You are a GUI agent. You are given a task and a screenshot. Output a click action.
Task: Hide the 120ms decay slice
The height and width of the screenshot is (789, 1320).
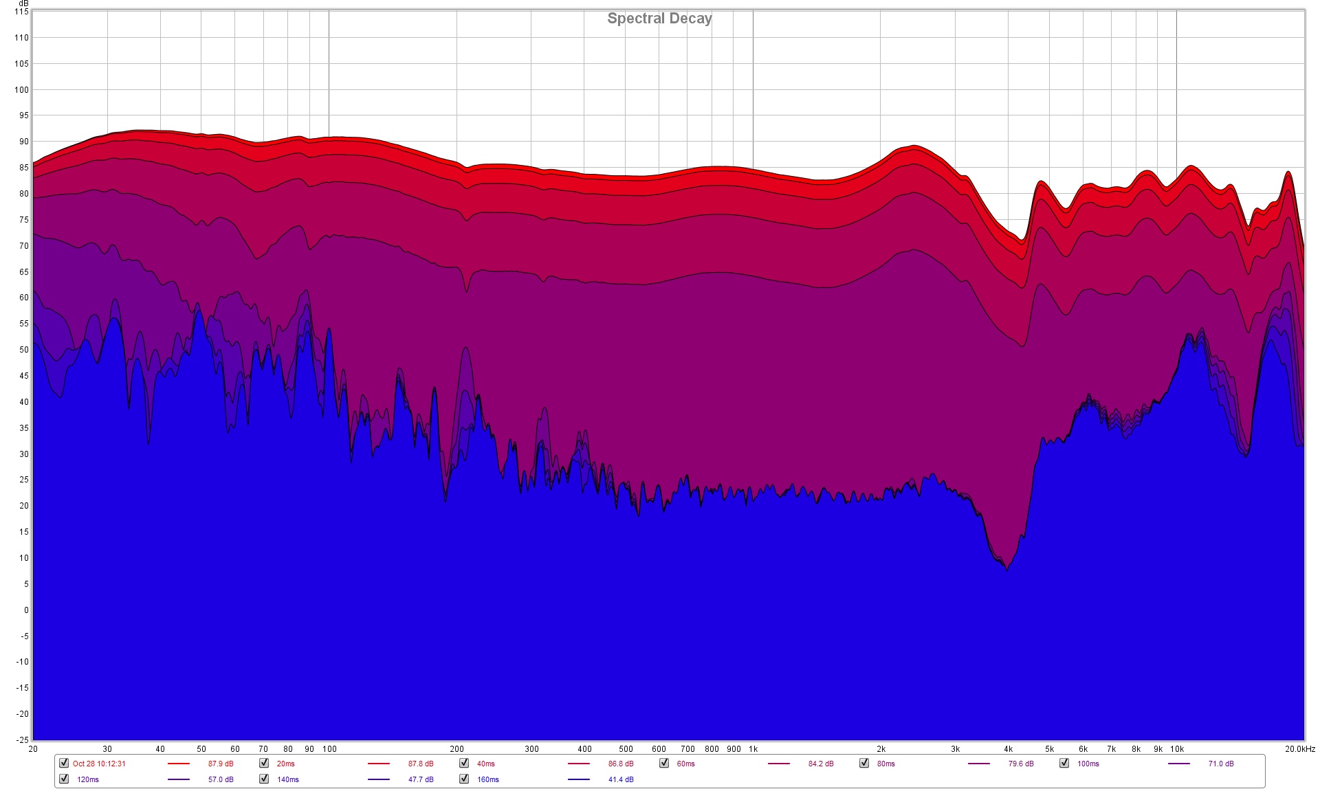[x=64, y=779]
